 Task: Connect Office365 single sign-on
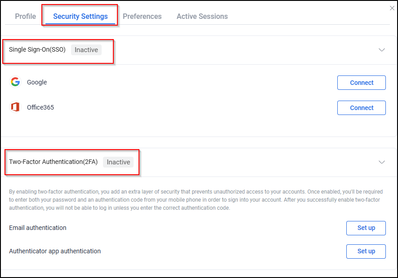click(x=362, y=108)
